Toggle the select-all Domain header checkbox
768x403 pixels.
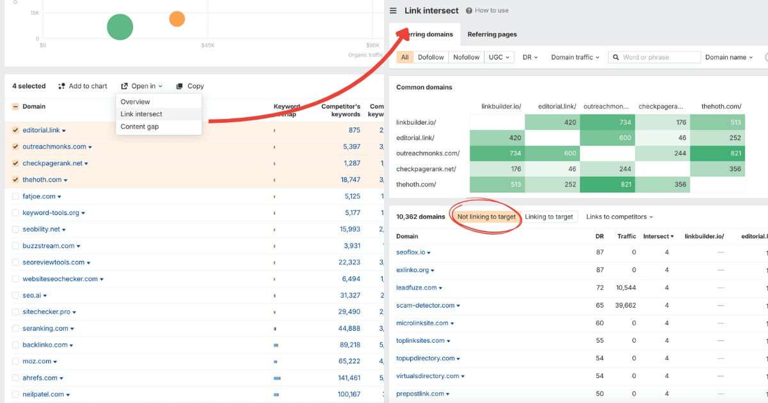pos(15,107)
